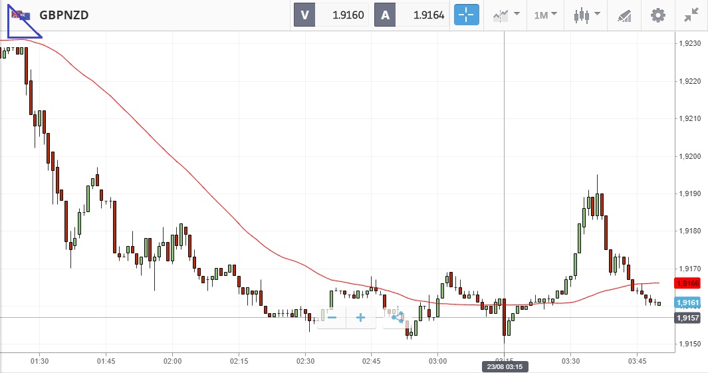Share the chart via the share icon

pos(398,318)
